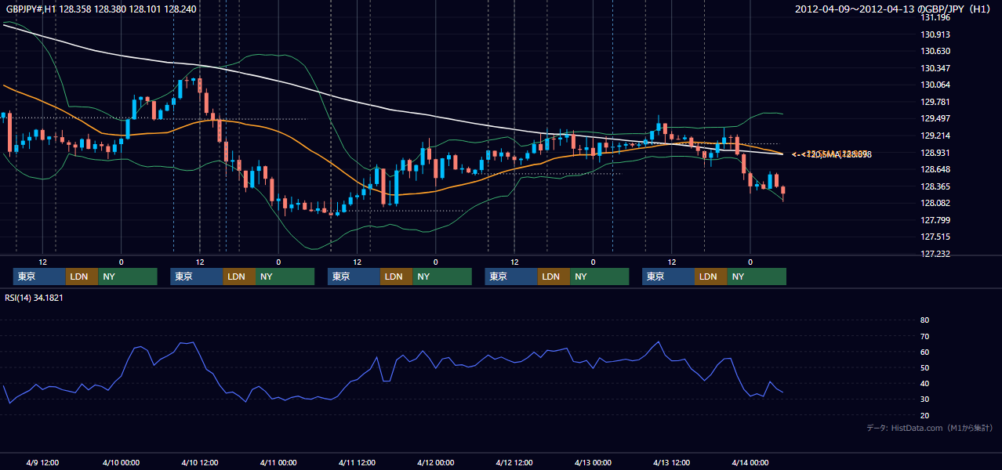1002x470 pixels.
Task: Click the 130.347 price axis label
Action: [x=935, y=68]
